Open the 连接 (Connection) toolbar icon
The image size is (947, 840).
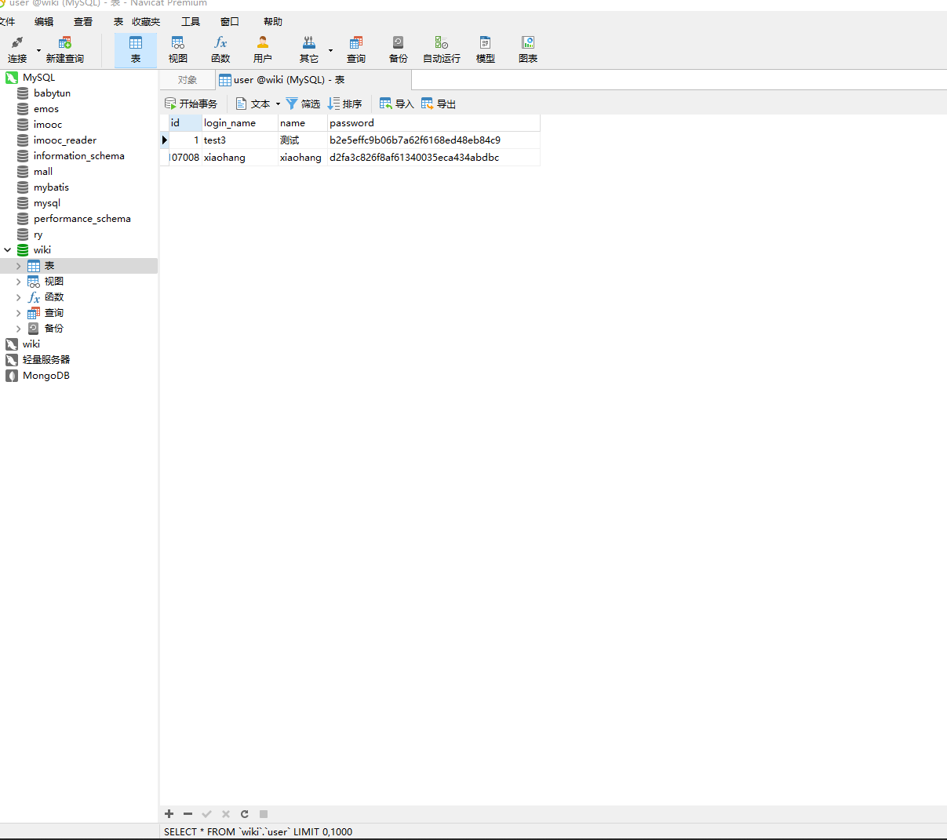point(17,49)
